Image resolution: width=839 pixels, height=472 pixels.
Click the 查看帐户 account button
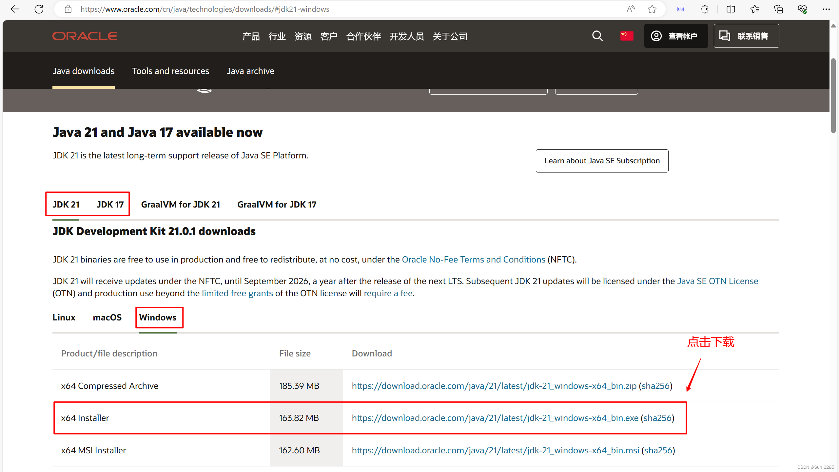tap(676, 36)
